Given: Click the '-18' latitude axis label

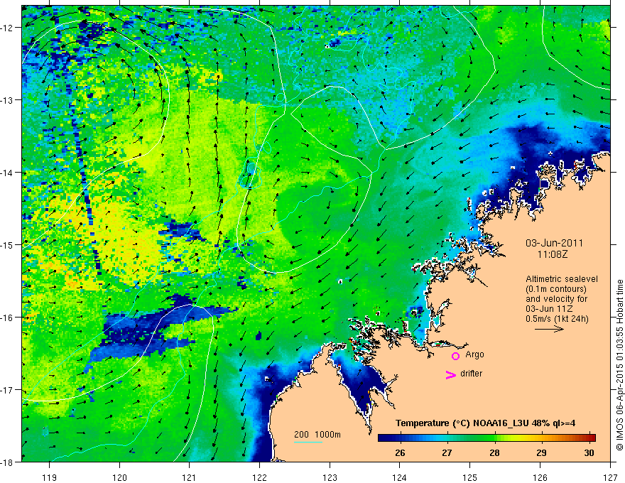Looking at the screenshot, I should (x=7, y=462).
